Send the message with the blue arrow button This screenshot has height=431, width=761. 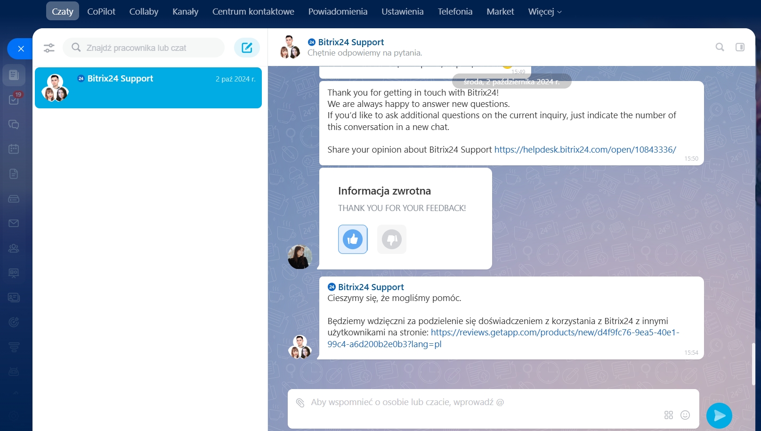pyautogui.click(x=719, y=415)
